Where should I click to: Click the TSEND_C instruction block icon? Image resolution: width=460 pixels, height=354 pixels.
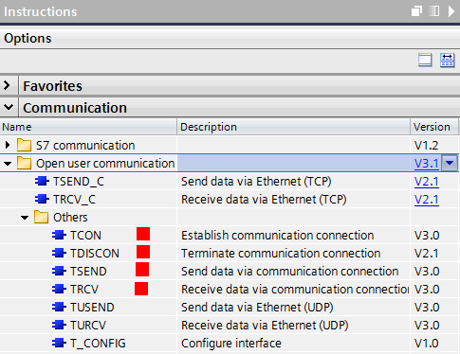[42, 181]
